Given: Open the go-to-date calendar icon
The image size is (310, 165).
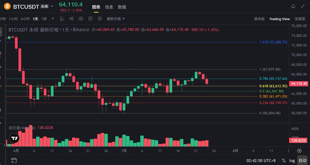Looking at the screenshot, I should pos(14,160).
